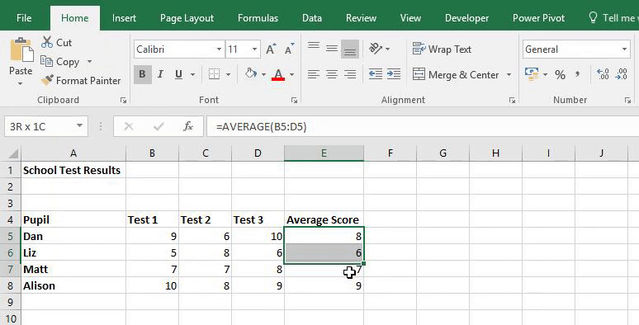639x325 pixels.
Task: Click the Orientation text rotation icon
Action: click(x=376, y=49)
